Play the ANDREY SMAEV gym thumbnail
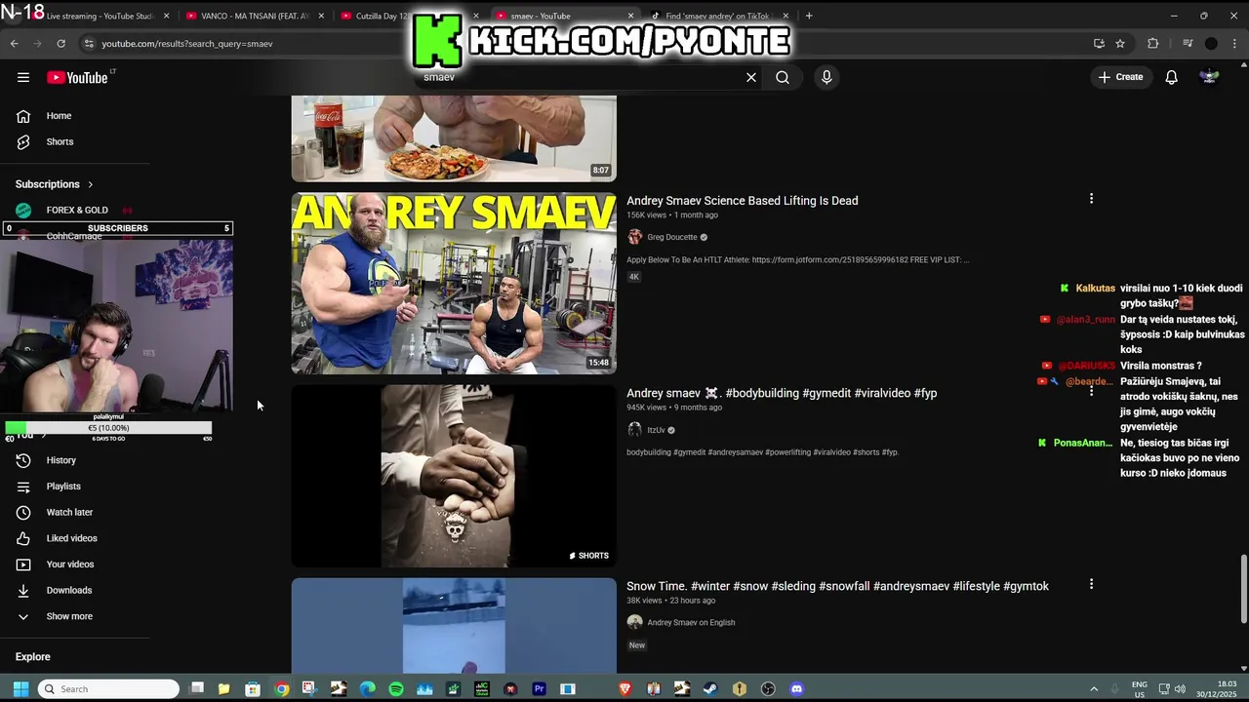Image resolution: width=1249 pixels, height=702 pixels. (x=454, y=284)
